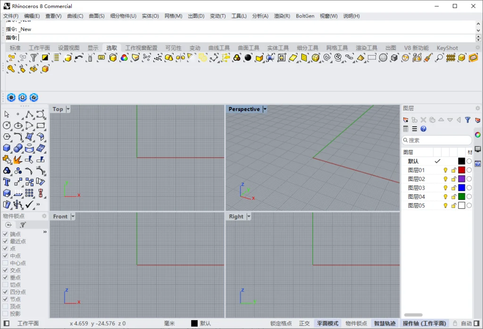Enable the 中心点 snap checkbox
This screenshot has height=329, width=483.
[x=5, y=263]
